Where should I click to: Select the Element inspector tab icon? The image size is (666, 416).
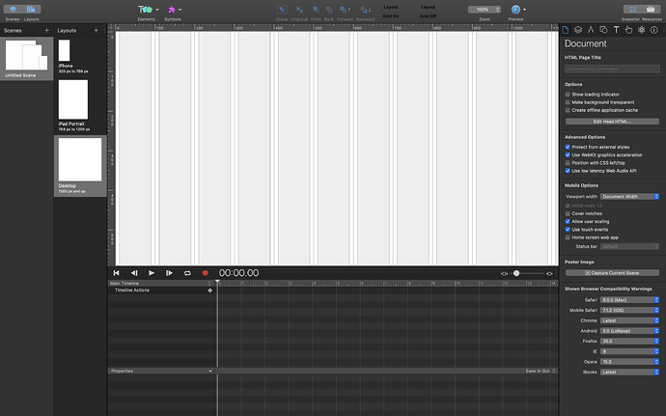click(x=603, y=30)
